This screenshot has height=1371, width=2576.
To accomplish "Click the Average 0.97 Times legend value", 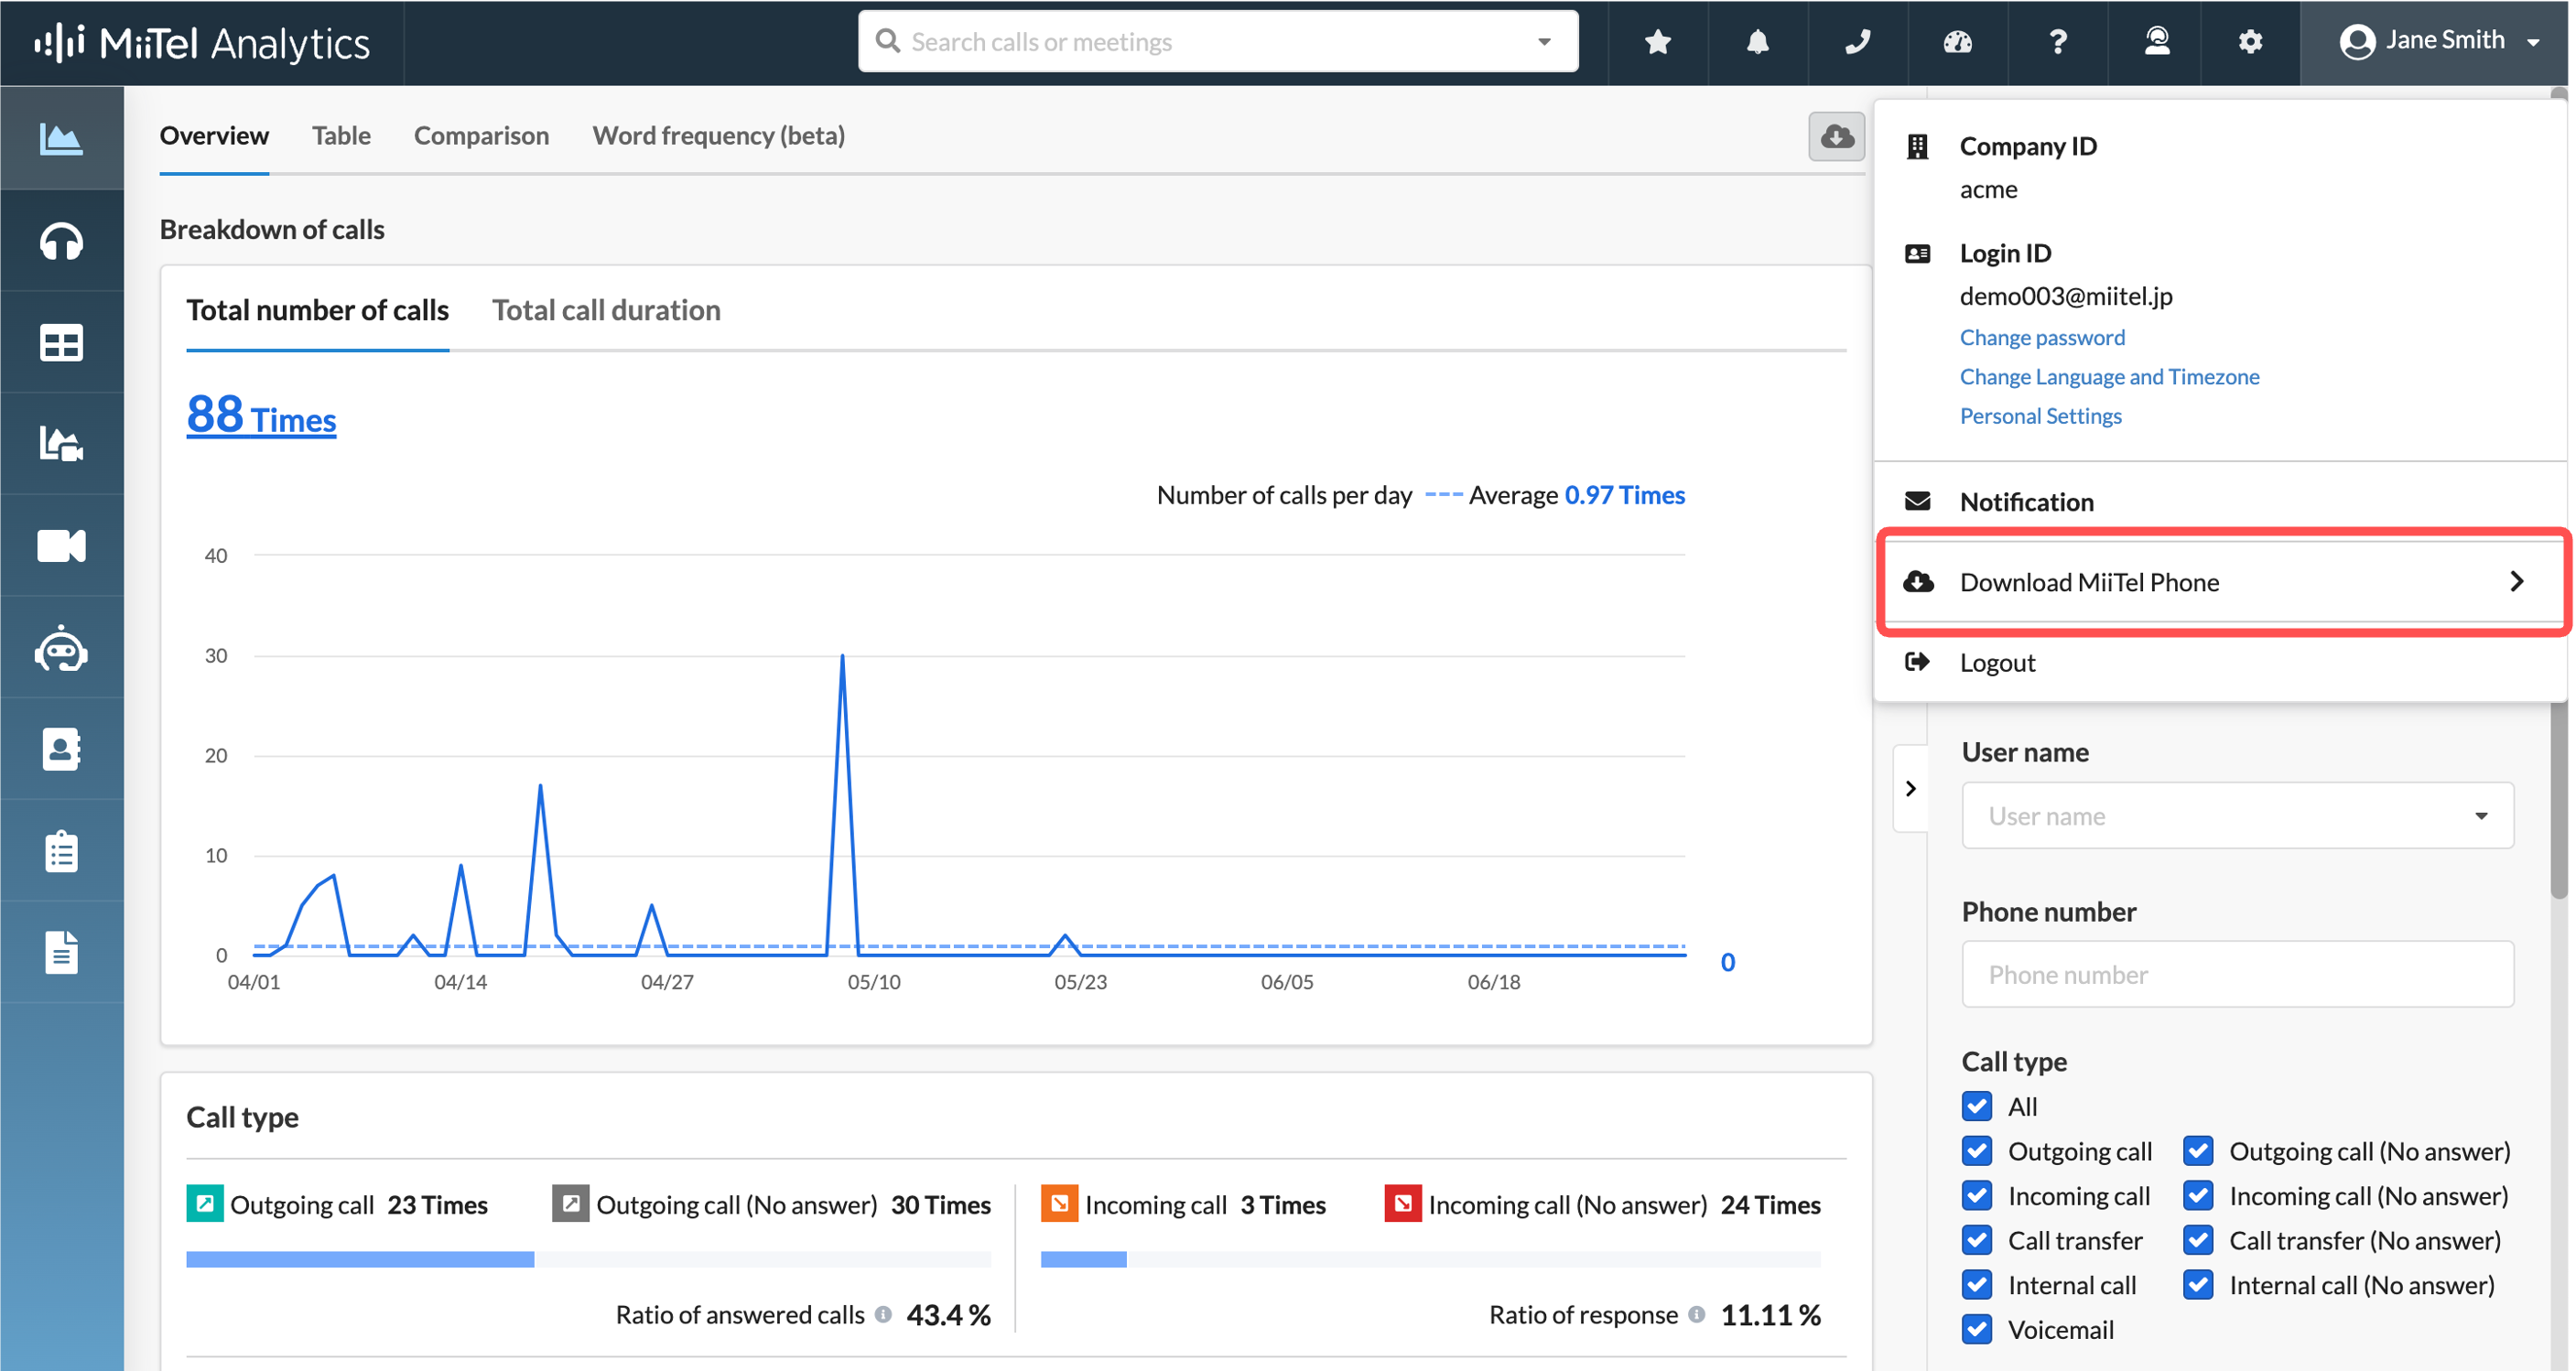I will pyautogui.click(x=1624, y=495).
